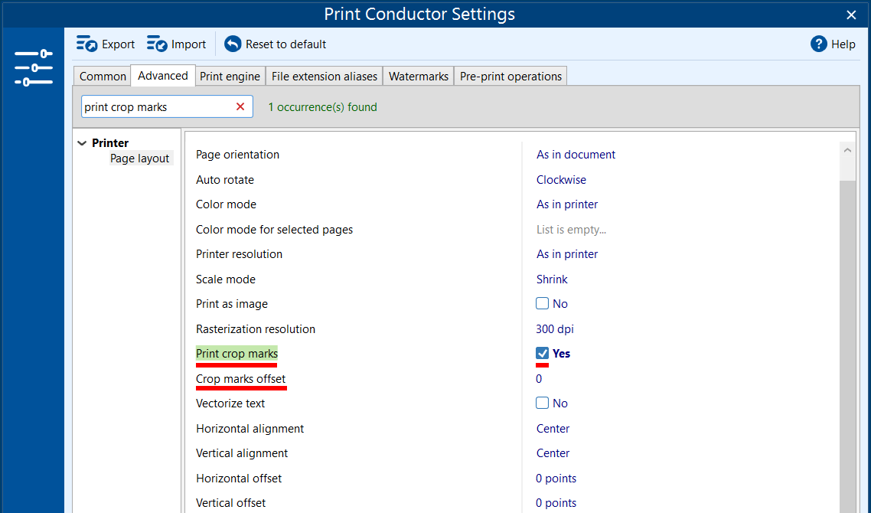
Task: Click the settings sliders icon in sidebar
Action: coord(33,68)
